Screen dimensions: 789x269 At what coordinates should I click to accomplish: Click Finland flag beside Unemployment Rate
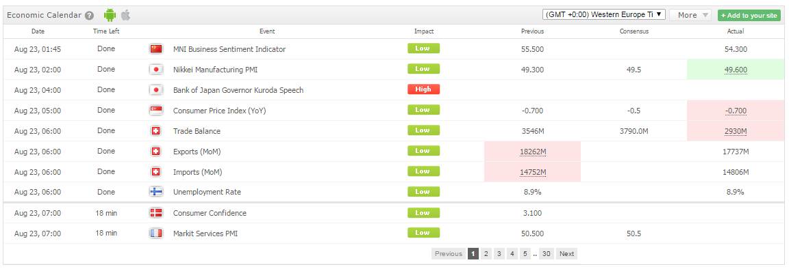point(156,192)
